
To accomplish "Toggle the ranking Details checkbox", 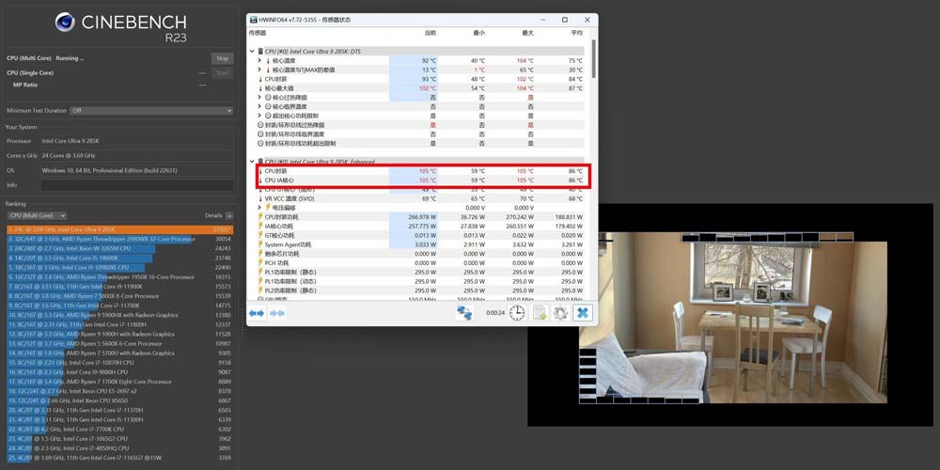I will pyautogui.click(x=229, y=215).
